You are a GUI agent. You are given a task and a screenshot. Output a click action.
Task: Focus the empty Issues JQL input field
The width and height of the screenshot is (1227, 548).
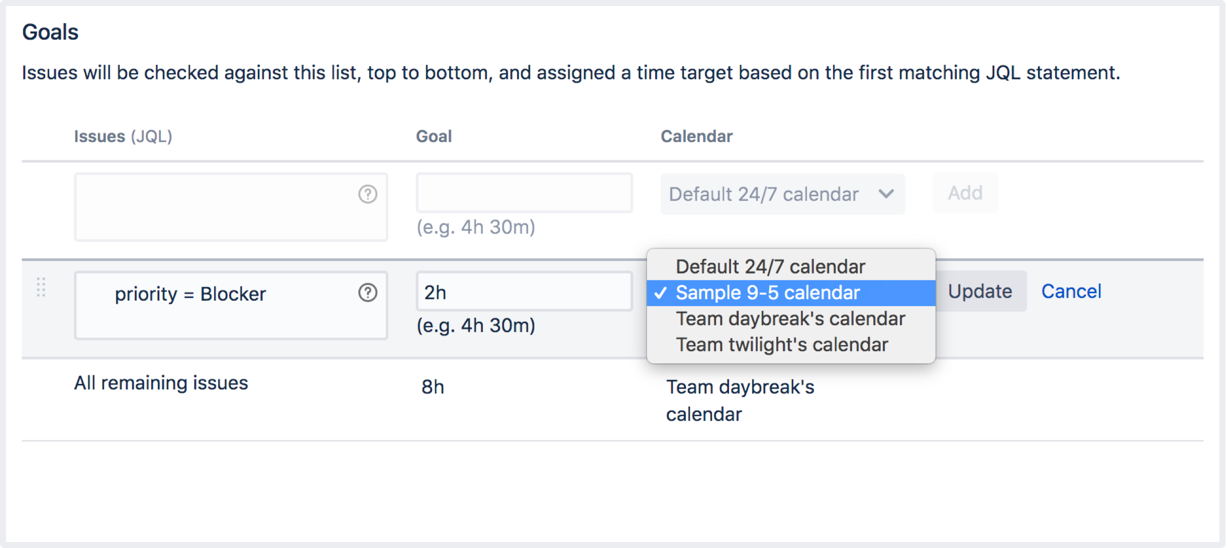point(231,207)
